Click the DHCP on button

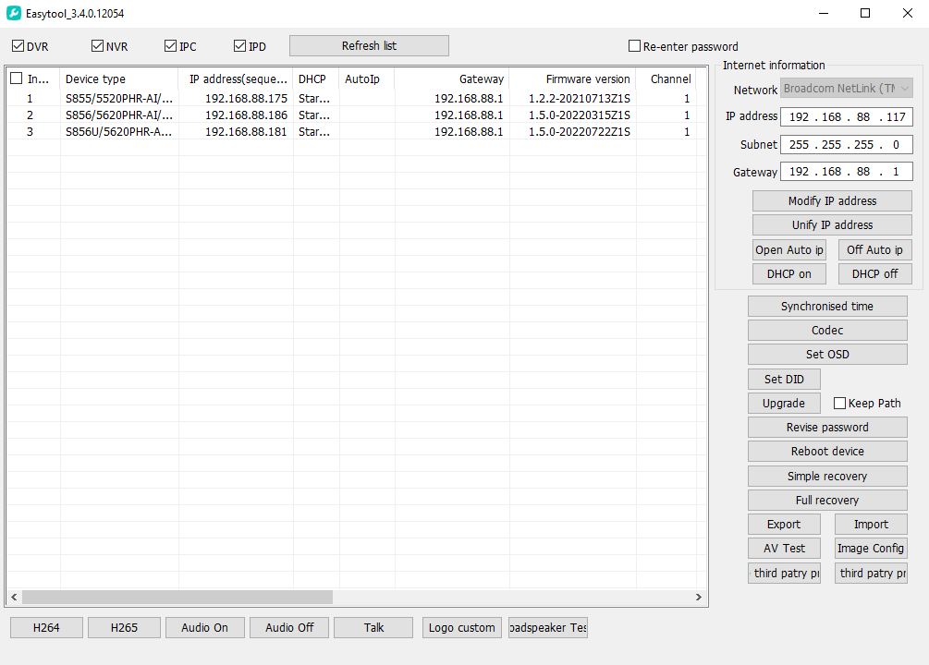click(x=788, y=274)
